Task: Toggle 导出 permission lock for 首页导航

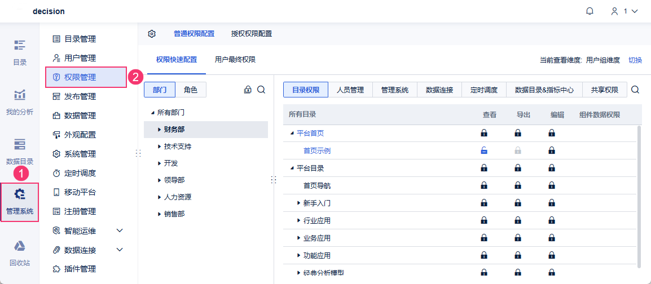Action: [518, 185]
